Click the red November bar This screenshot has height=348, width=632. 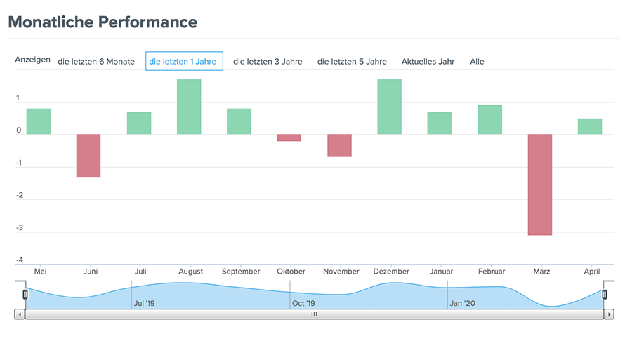339,145
